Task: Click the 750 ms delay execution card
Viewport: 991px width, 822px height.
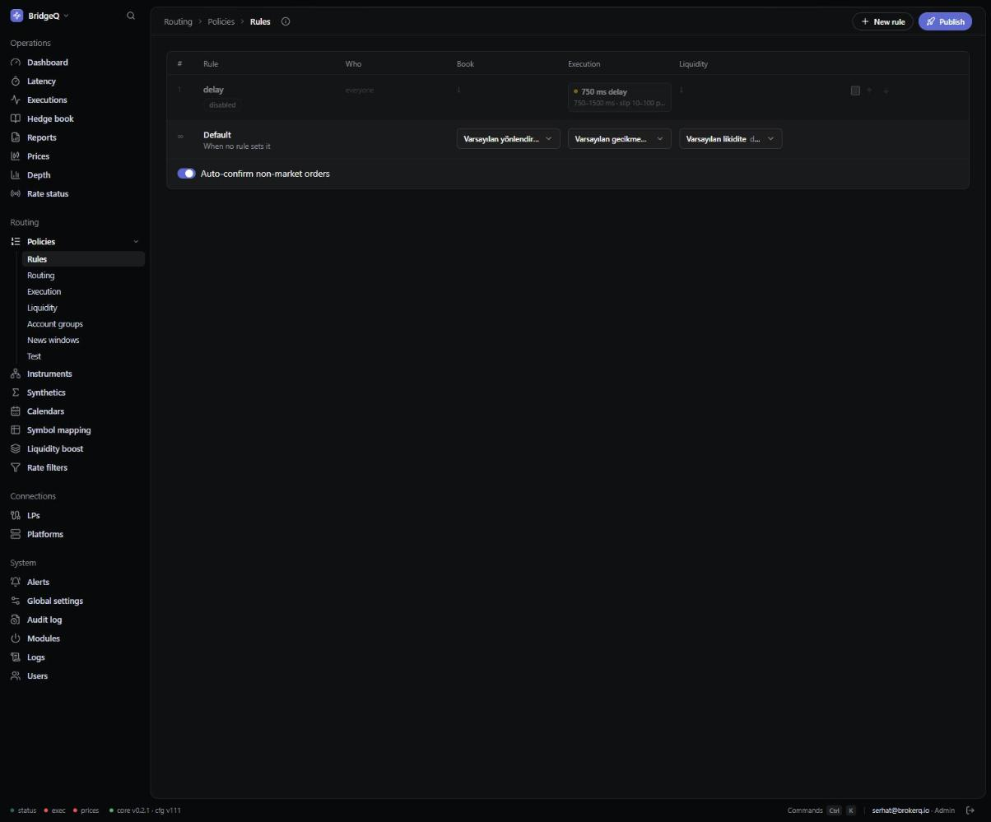Action: tap(620, 96)
